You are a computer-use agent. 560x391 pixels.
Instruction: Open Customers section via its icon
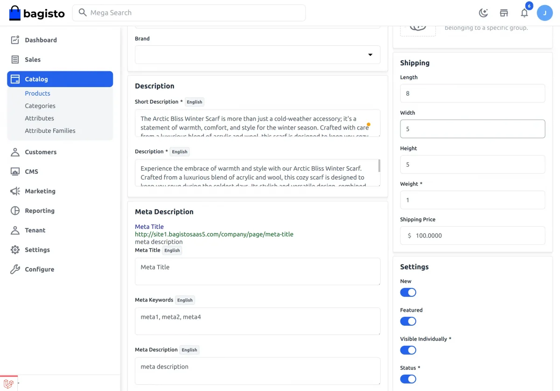point(15,152)
